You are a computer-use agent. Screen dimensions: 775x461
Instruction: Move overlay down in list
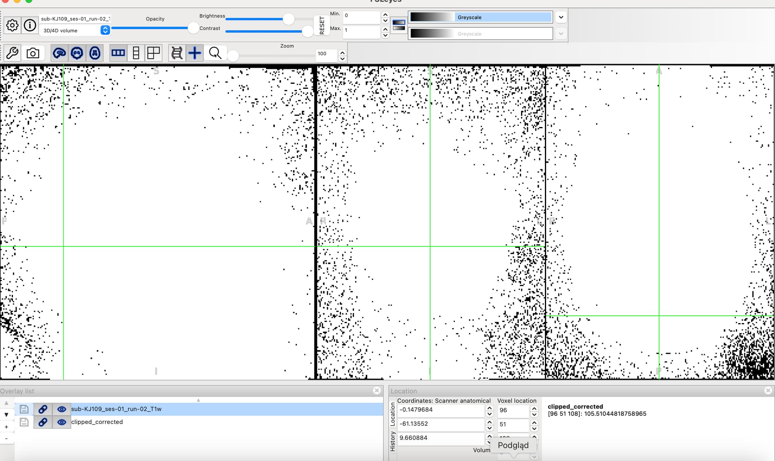point(6,415)
